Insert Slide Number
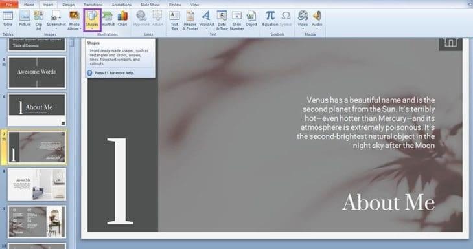This screenshot has width=473, height=249. click(x=236, y=20)
